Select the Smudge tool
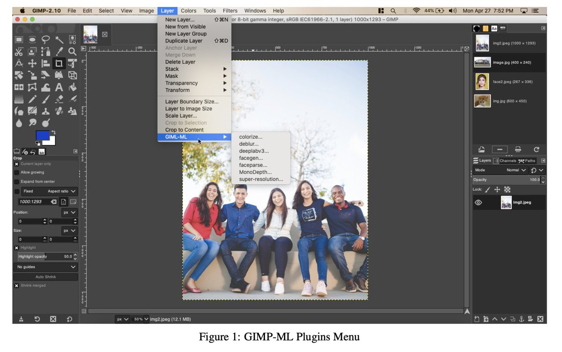The height and width of the screenshot is (352, 562). (32, 122)
